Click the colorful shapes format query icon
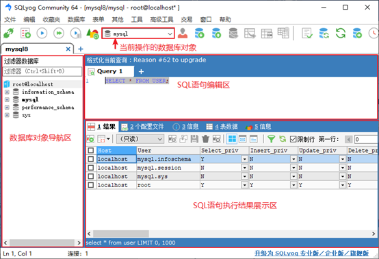379x259 pixels. [92, 34]
